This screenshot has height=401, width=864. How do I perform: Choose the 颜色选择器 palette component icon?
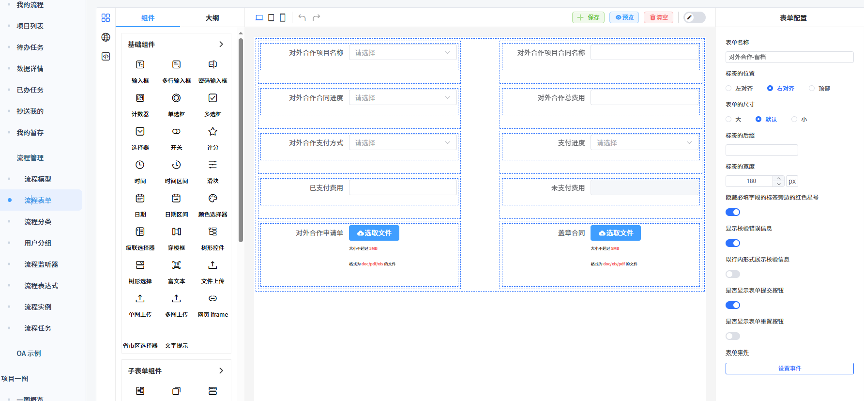(212, 198)
